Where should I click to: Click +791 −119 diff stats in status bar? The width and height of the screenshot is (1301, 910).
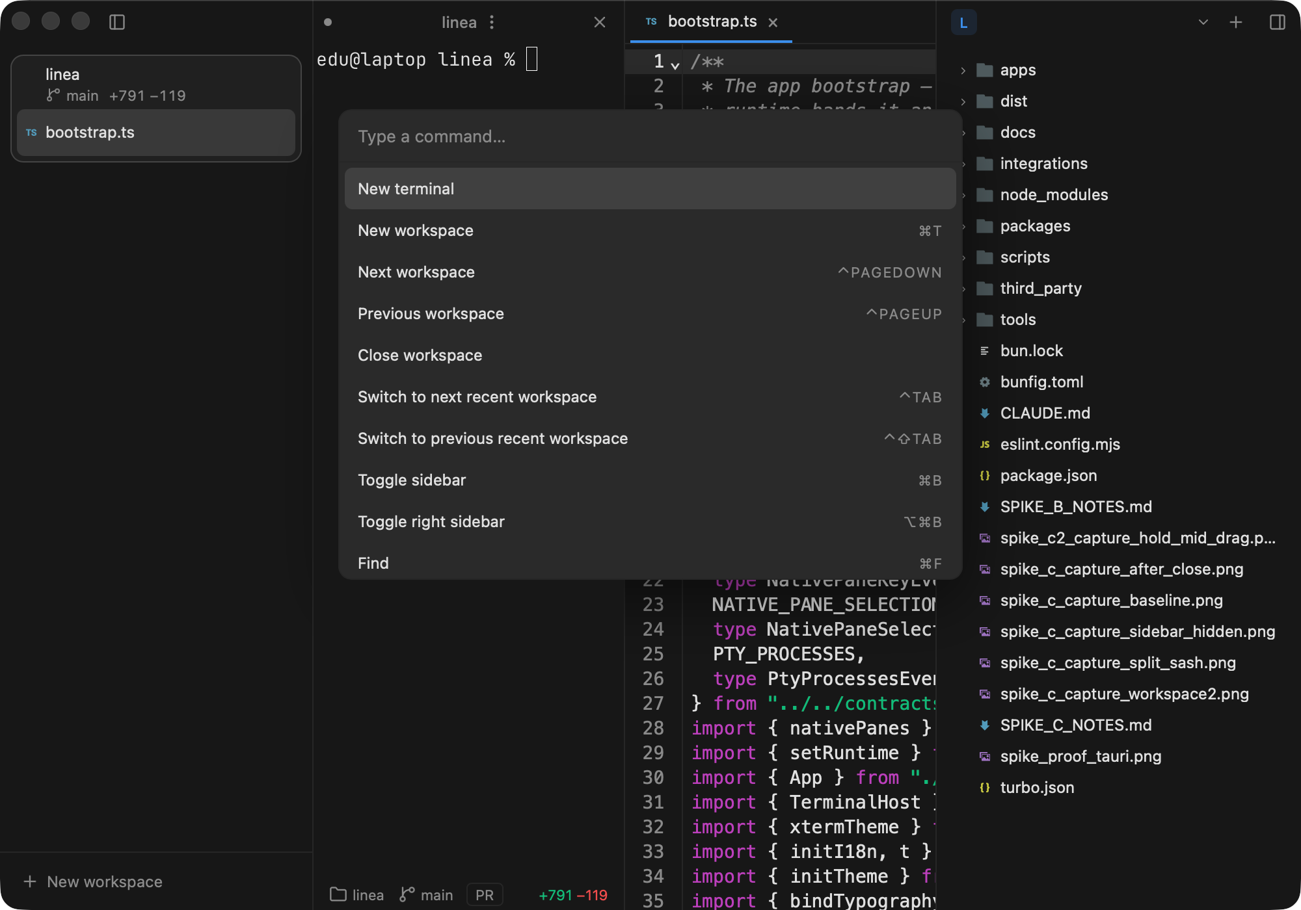pos(573,895)
